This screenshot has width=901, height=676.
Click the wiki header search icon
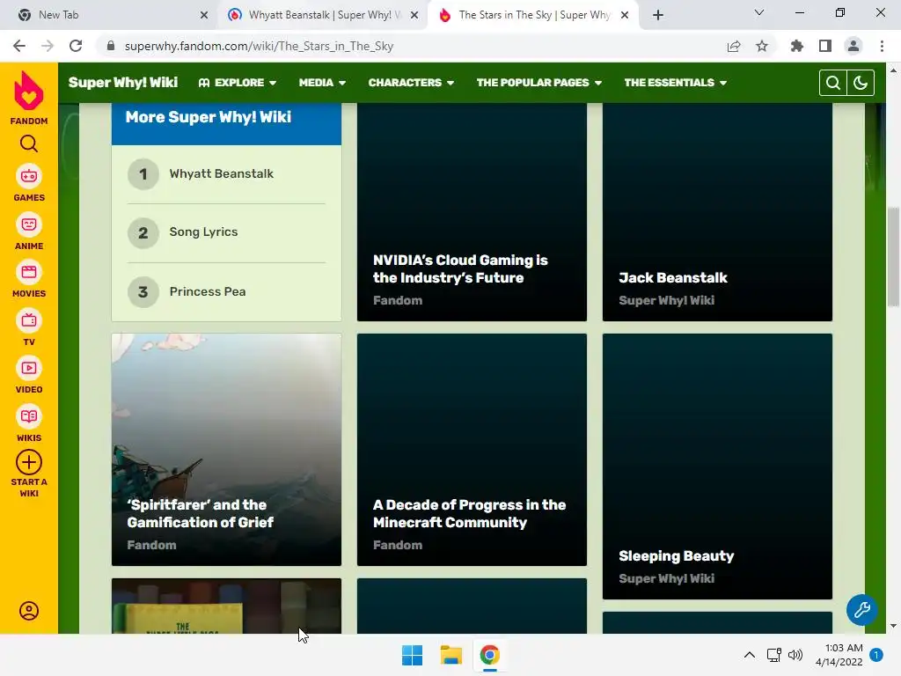[833, 83]
